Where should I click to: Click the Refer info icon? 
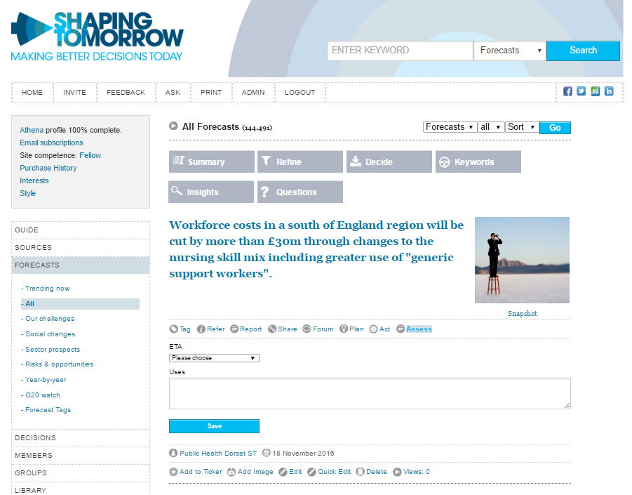tap(201, 329)
